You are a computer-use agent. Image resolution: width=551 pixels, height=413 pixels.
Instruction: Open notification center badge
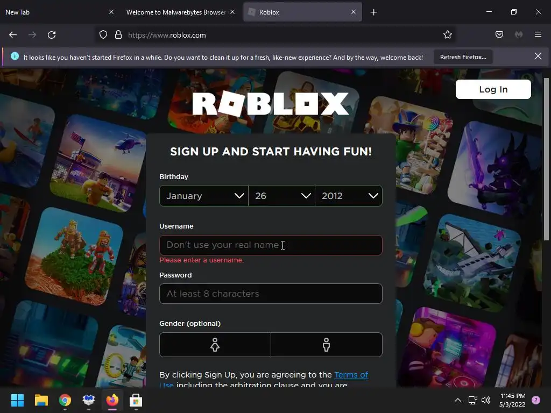536,400
